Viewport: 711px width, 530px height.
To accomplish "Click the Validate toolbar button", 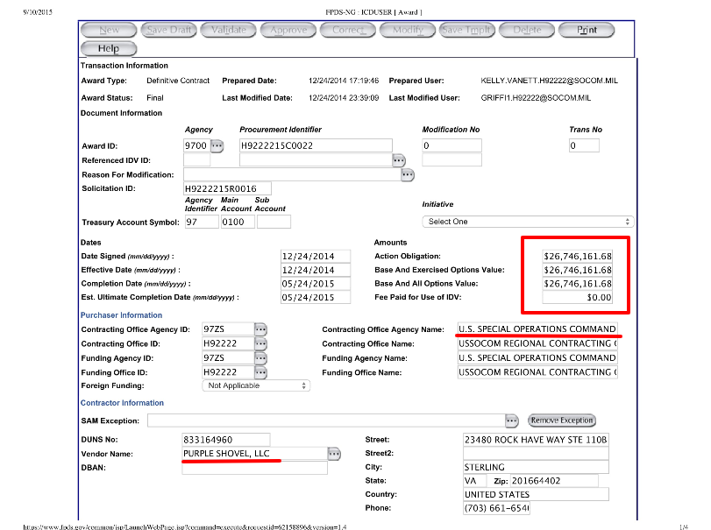I will pyautogui.click(x=229, y=30).
